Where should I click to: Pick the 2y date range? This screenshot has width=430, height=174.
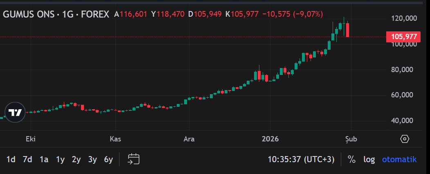coord(76,159)
